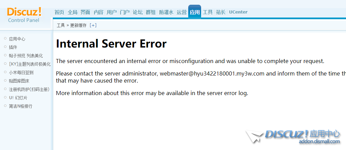This screenshot has width=346, height=150.
Task: Select the 防灌水 tab
Action: point(166,12)
